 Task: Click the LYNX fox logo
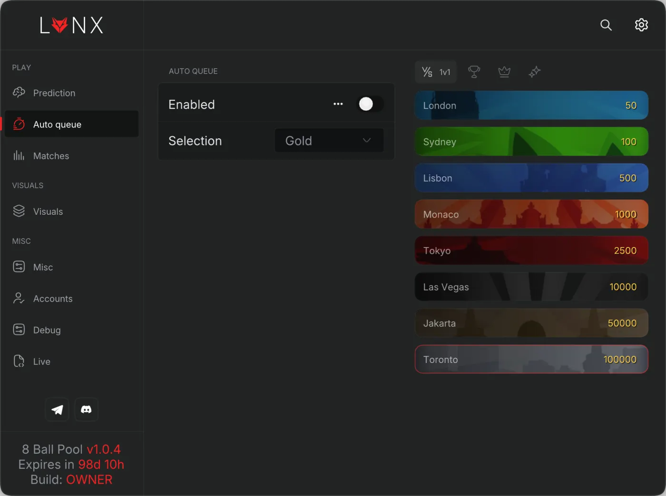(x=71, y=25)
